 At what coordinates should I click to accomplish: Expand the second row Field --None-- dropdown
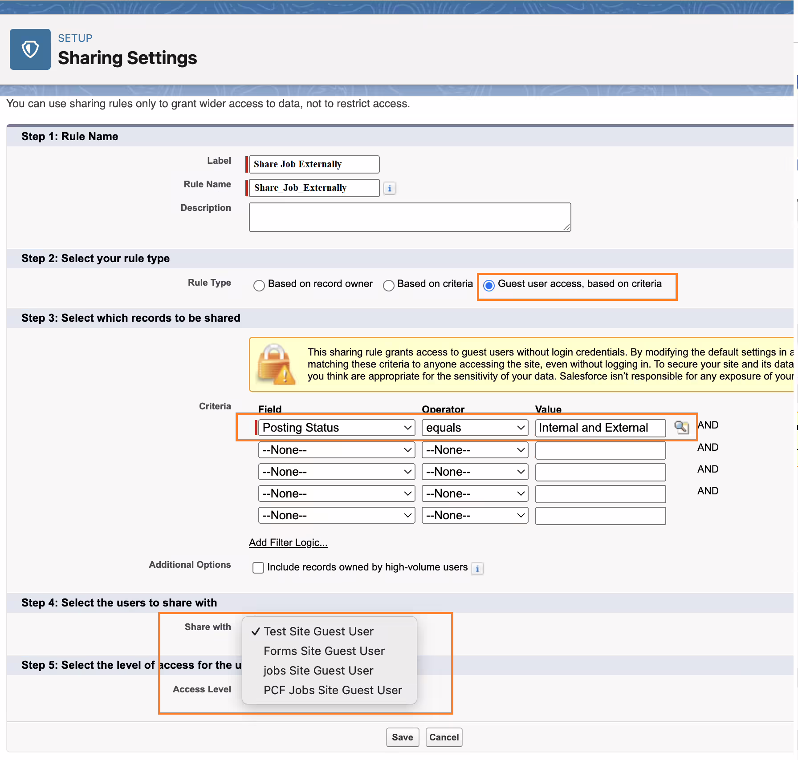337,450
